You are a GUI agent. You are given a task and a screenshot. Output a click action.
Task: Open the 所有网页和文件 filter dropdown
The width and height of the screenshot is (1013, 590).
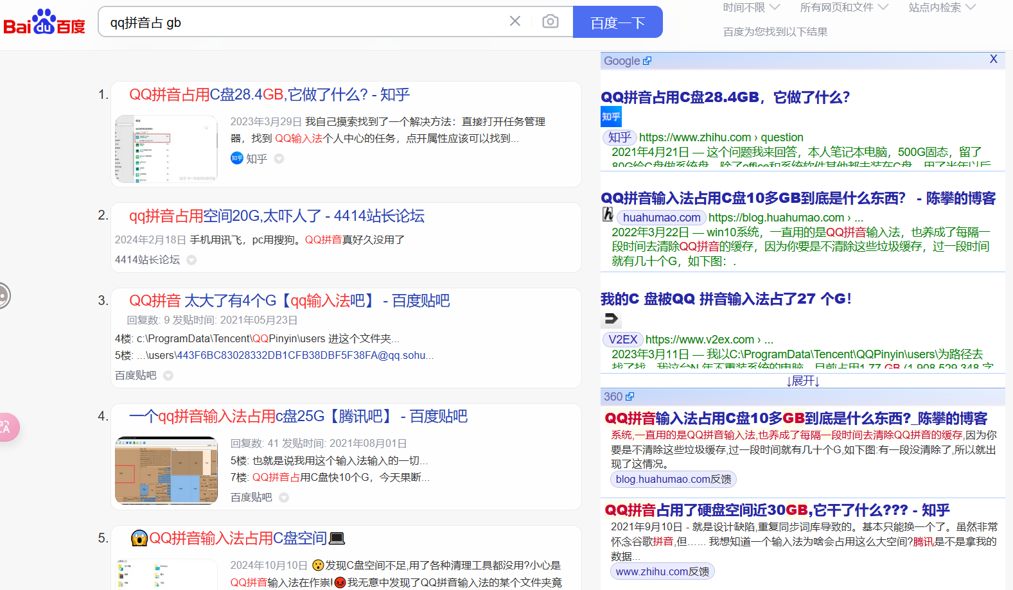pos(843,8)
